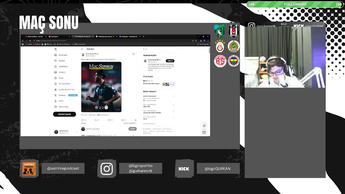Click post timestamp 1 Mar 2026
The width and height of the screenshot is (345, 194).
click(x=89, y=115)
